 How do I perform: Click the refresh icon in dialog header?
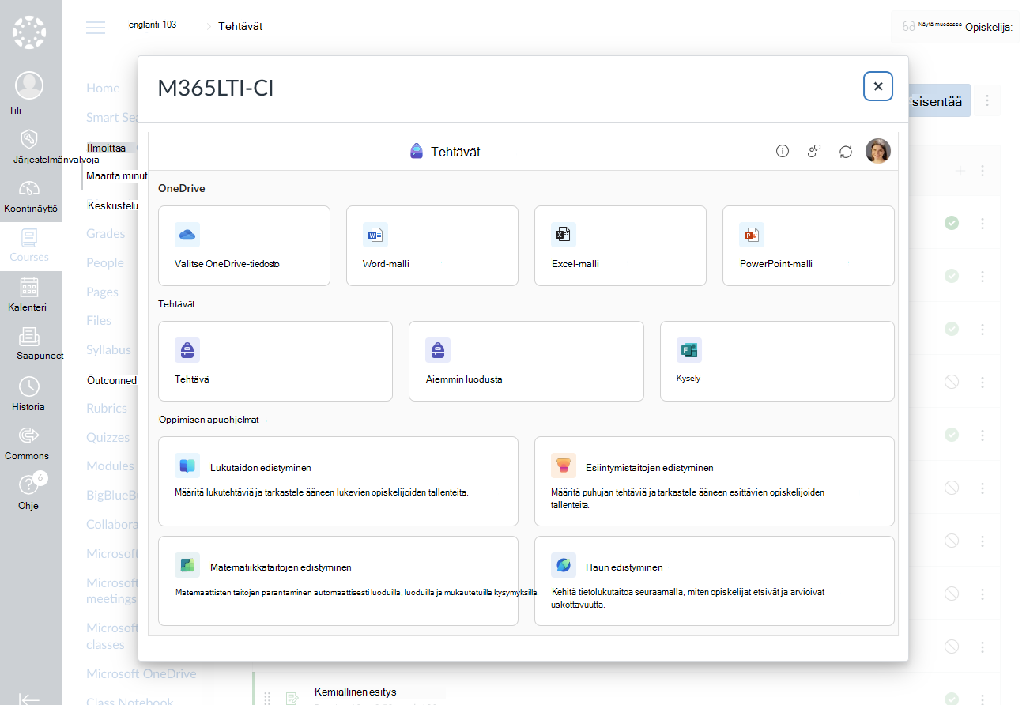846,151
